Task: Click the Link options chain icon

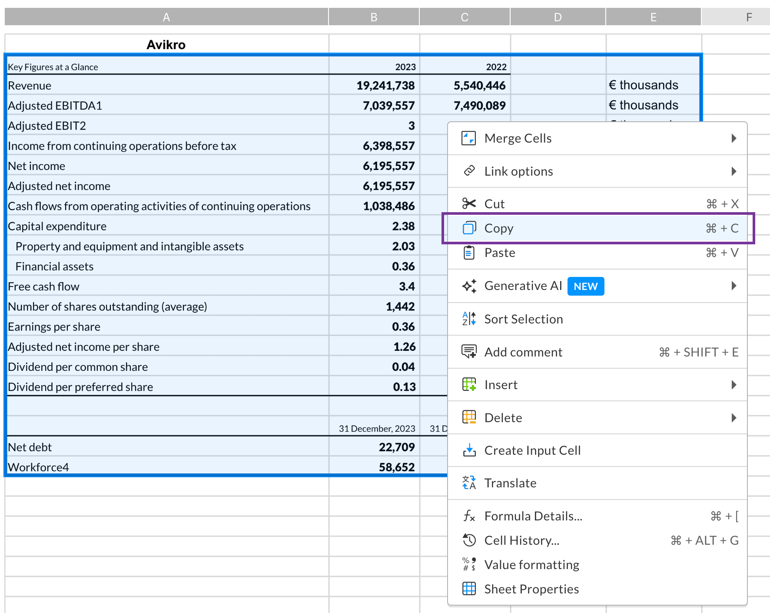Action: pyautogui.click(x=469, y=171)
